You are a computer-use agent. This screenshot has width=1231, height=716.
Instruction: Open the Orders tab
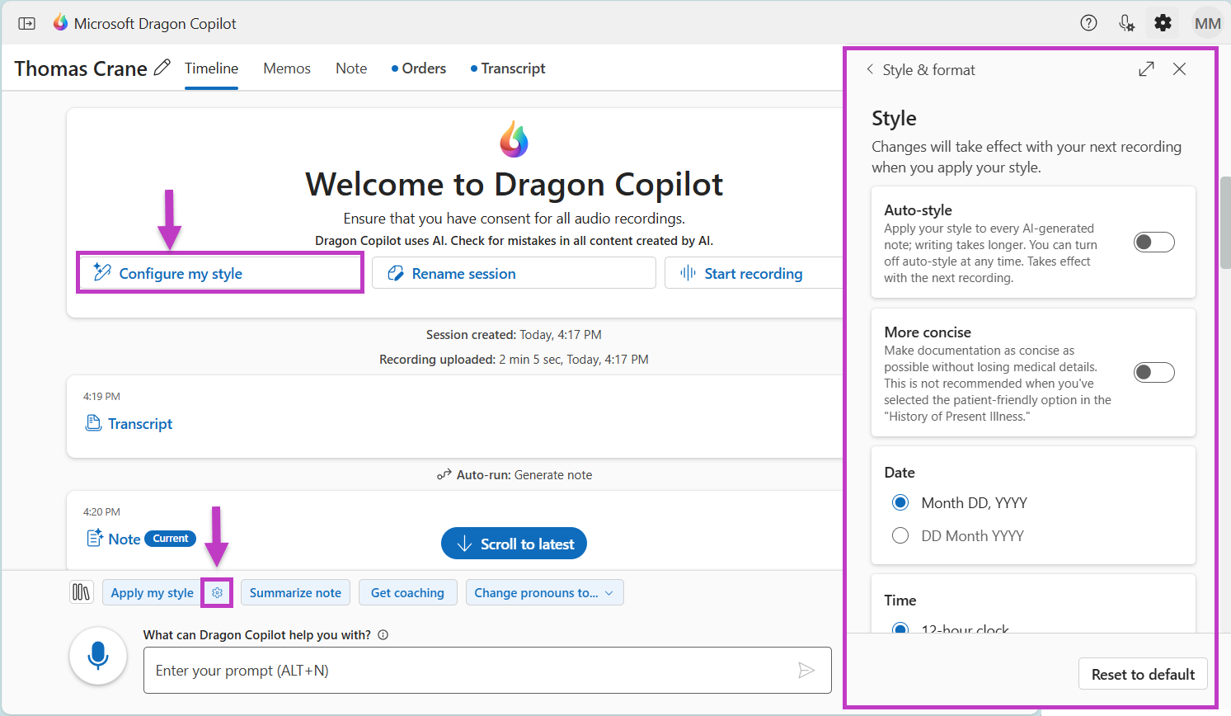[x=419, y=68]
